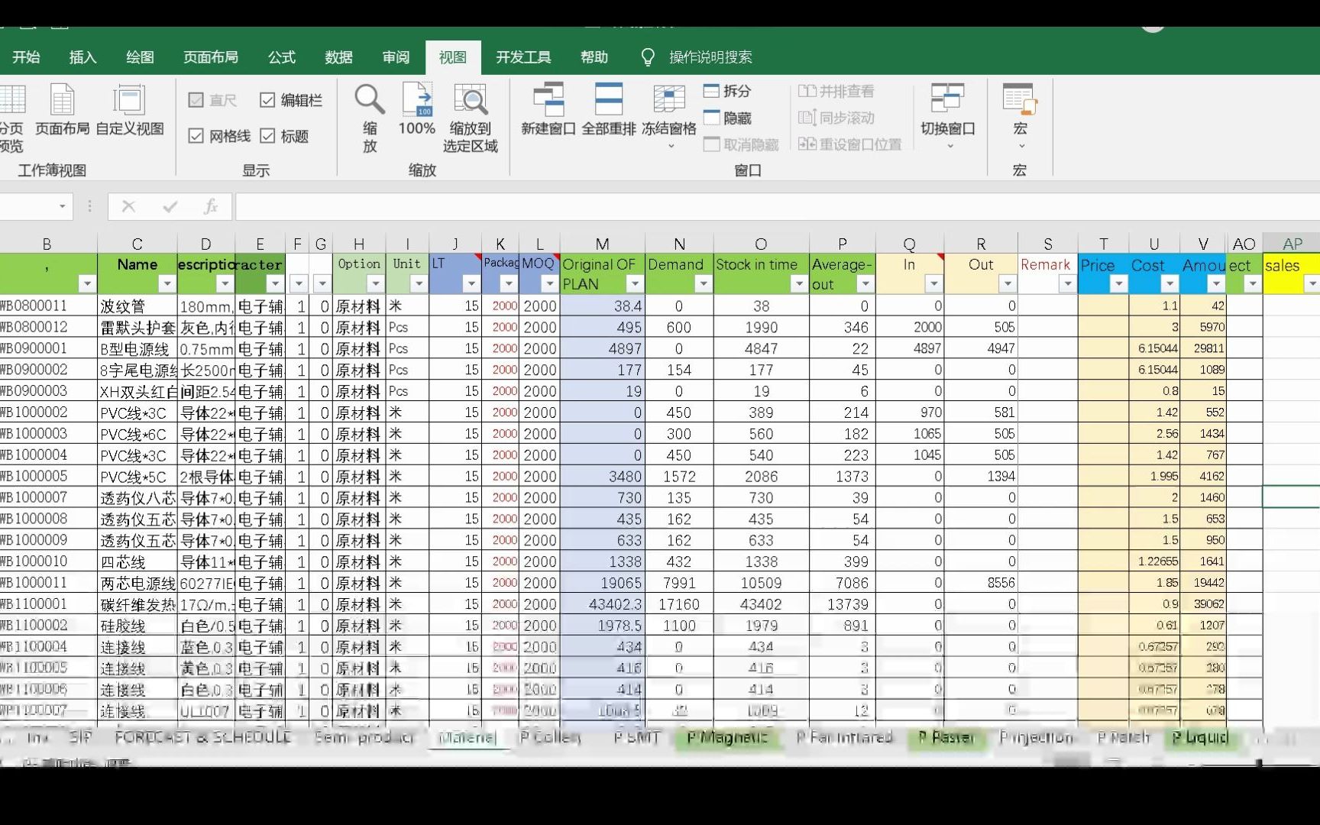This screenshot has height=825, width=1320.
Task: Switch to the Home tab (开始)
Action: (26, 57)
